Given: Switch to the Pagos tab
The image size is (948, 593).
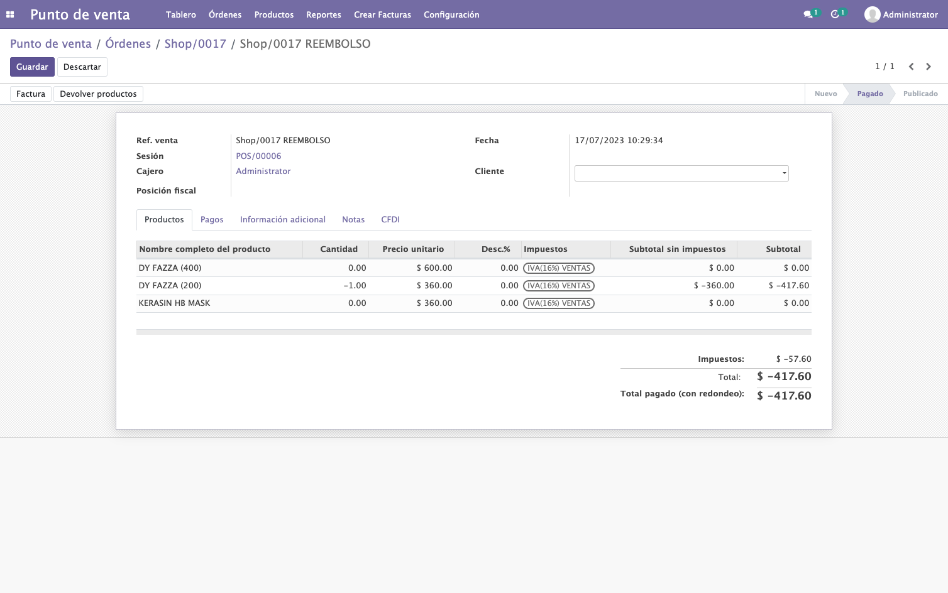Looking at the screenshot, I should 212,220.
